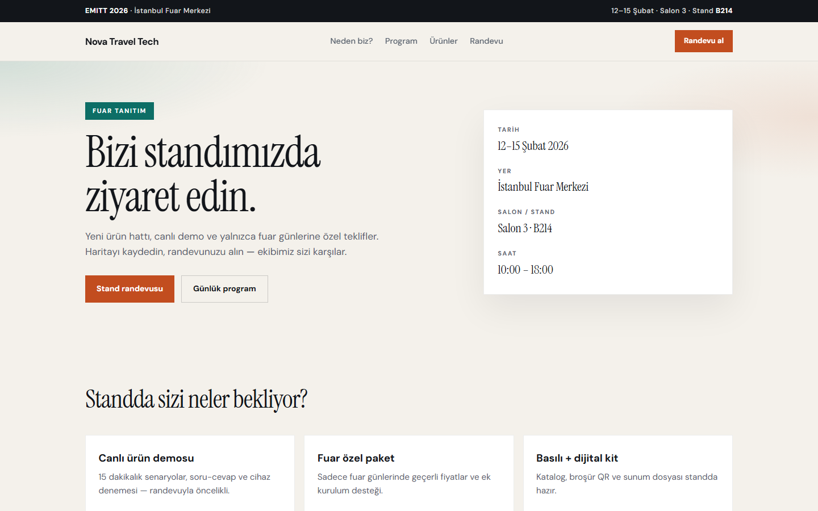This screenshot has width=818, height=511.
Task: Click the EMITT 2026 top bar text
Action: tap(106, 11)
